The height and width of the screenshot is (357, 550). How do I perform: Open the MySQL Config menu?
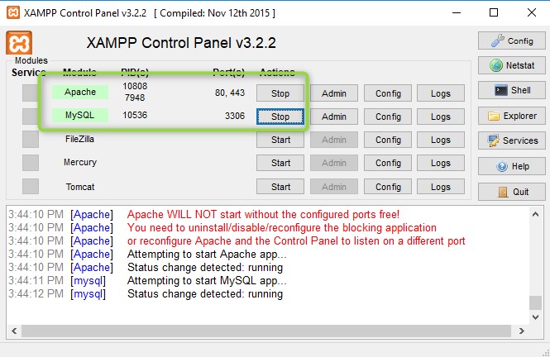pos(388,117)
